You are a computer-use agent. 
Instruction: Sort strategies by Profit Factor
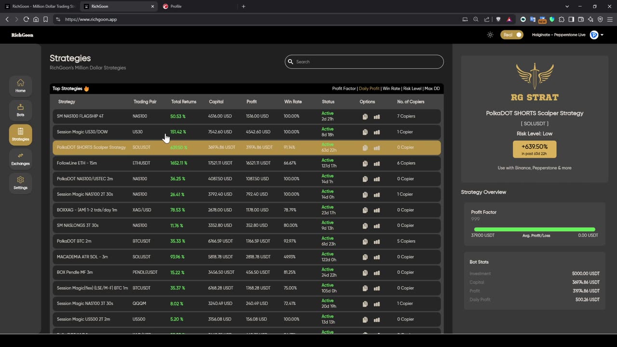point(344,89)
